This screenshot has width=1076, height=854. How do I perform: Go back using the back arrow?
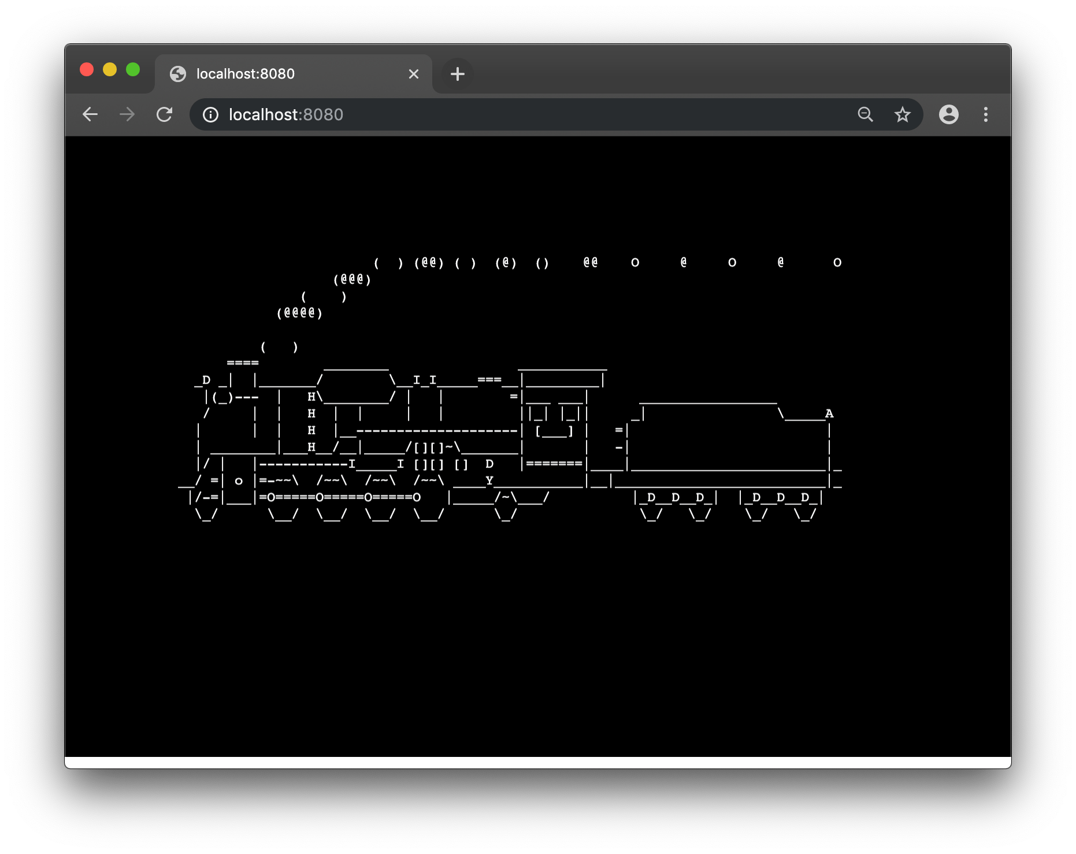pos(90,114)
